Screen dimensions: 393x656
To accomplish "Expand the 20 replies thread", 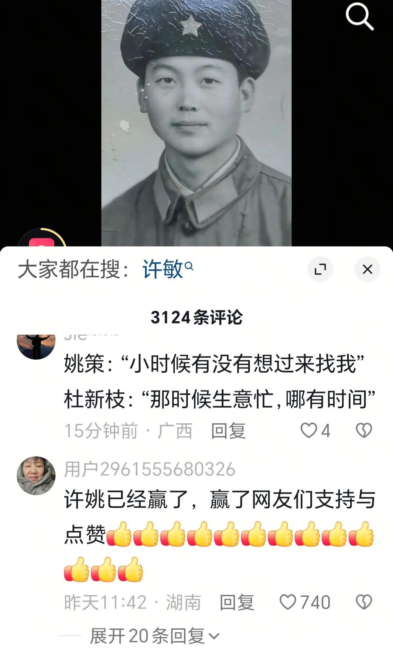I will 154,636.
